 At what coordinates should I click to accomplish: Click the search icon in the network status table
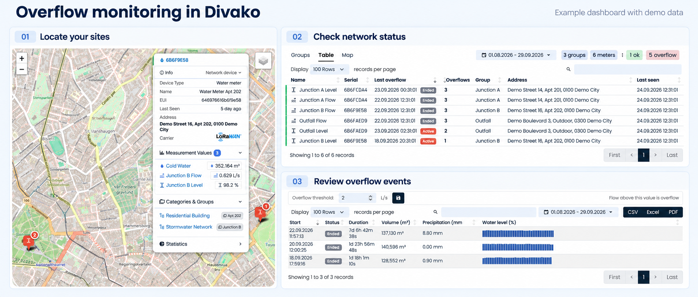point(569,69)
